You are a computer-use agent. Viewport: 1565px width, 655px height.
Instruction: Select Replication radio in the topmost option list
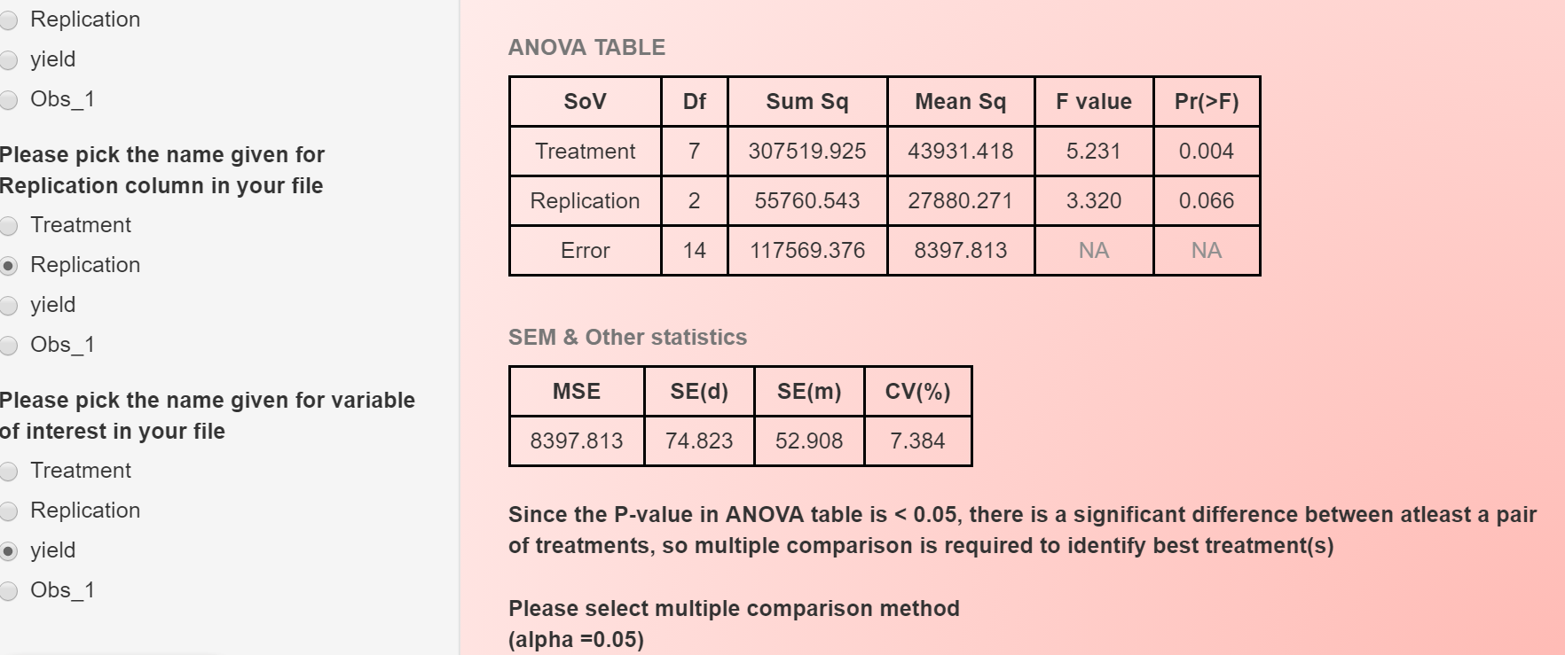[9, 20]
